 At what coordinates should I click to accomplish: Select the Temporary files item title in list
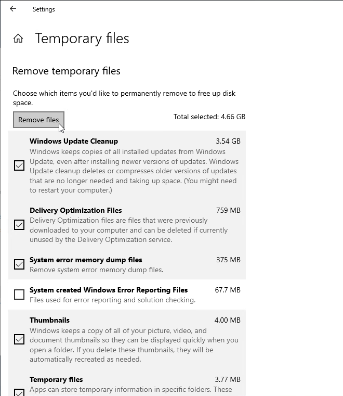click(56, 379)
